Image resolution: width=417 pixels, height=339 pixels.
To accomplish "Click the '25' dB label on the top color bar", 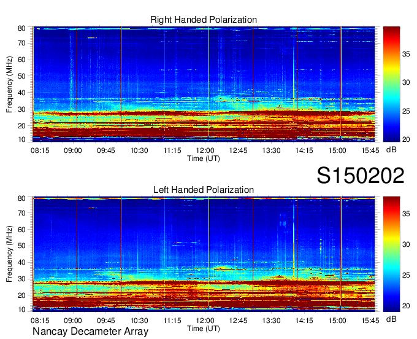I will (x=406, y=111).
